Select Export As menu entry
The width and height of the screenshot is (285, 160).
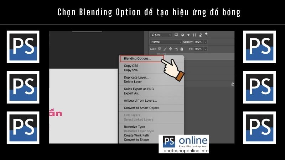(132, 93)
